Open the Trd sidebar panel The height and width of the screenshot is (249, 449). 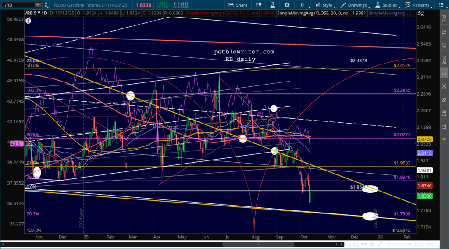[444, 19]
